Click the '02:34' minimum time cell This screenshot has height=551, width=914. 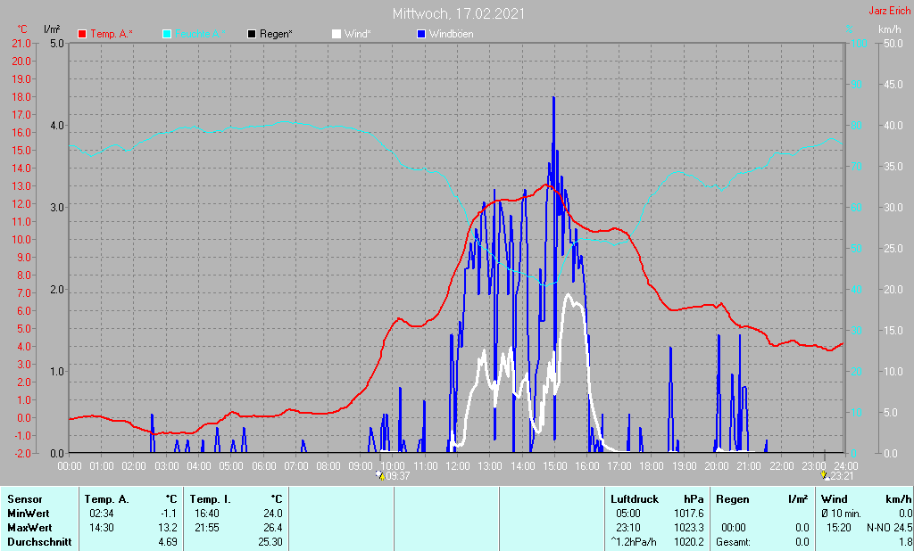102,514
